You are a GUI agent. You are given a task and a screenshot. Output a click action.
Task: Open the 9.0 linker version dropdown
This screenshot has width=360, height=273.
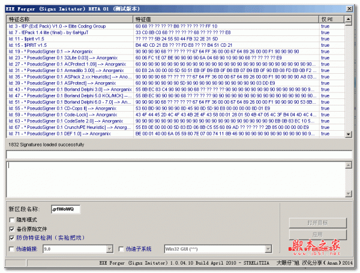[x=110, y=249]
